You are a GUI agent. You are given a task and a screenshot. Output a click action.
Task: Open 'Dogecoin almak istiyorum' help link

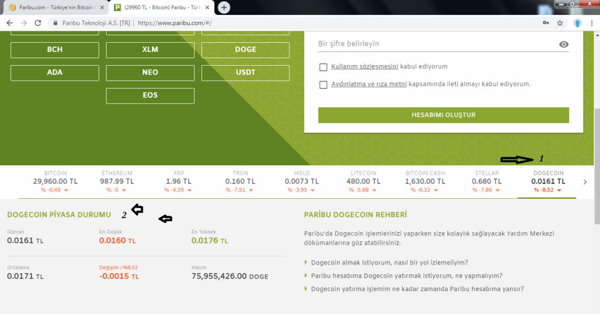coord(389,263)
